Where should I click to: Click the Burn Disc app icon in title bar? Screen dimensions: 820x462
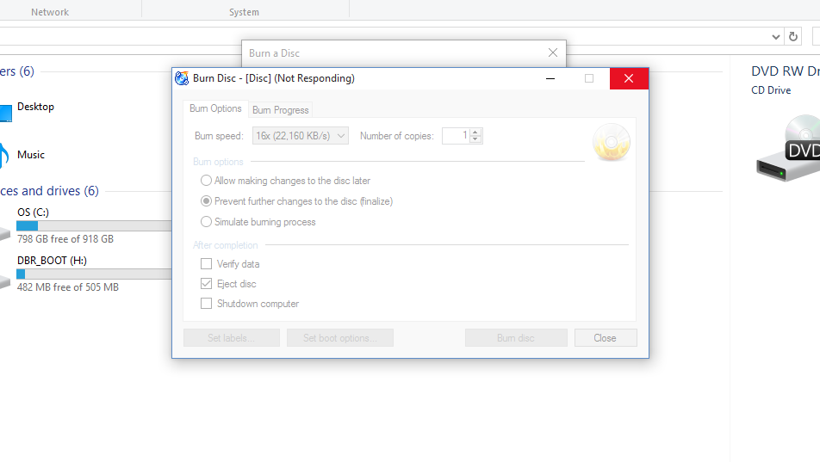pos(182,78)
